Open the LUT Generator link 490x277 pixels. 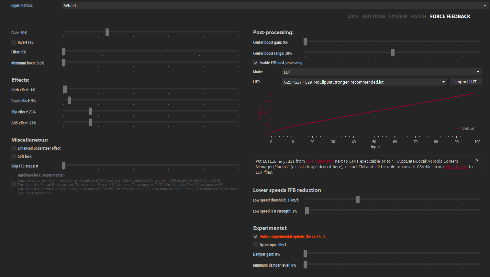[x=320, y=161]
